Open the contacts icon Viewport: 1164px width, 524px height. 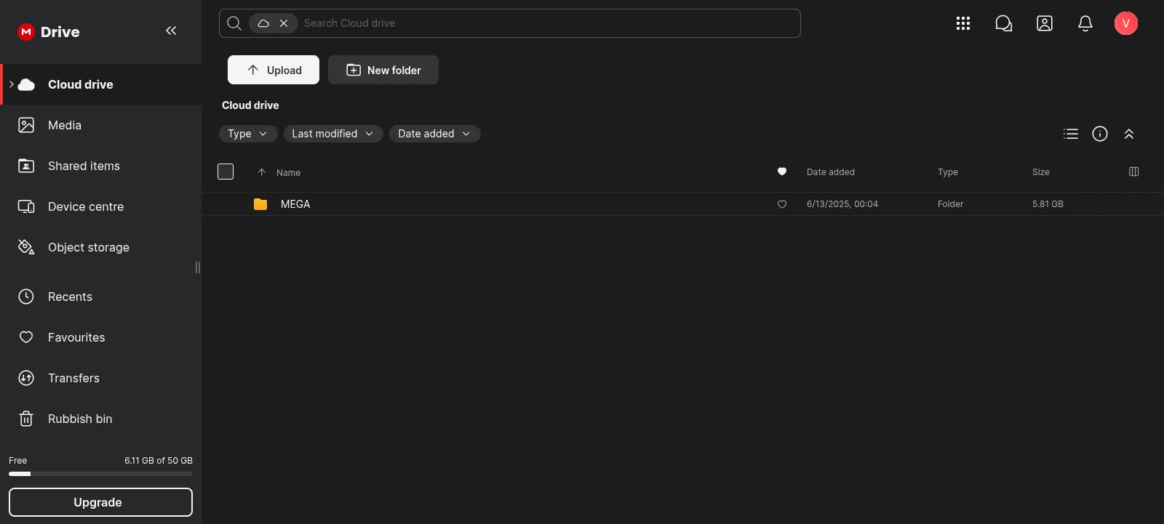click(1045, 23)
